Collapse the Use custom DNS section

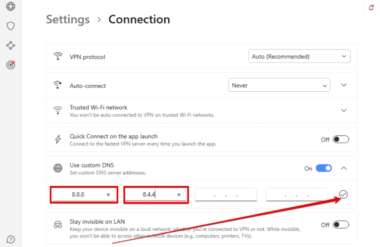click(x=344, y=168)
